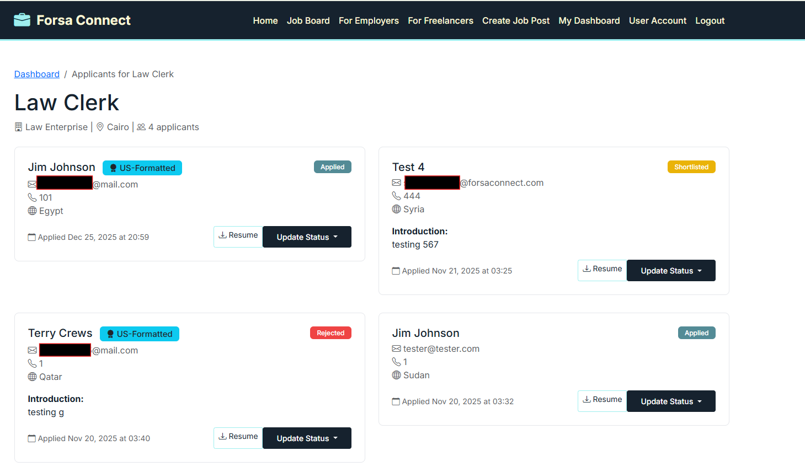
Task: Click the globe icon beside Sudan
Action: (x=396, y=375)
